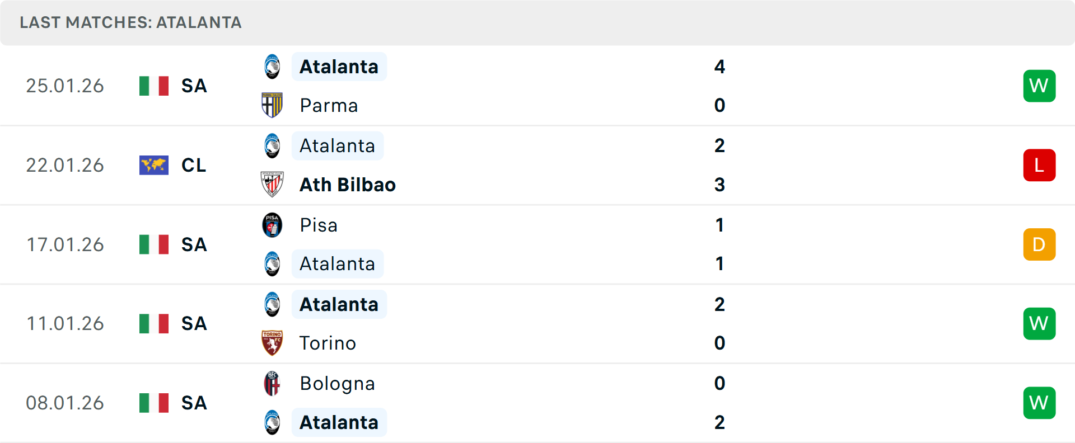Click Italy flag on 25.01.26 match

pos(154,86)
